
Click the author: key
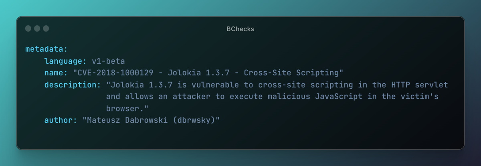coord(61,120)
